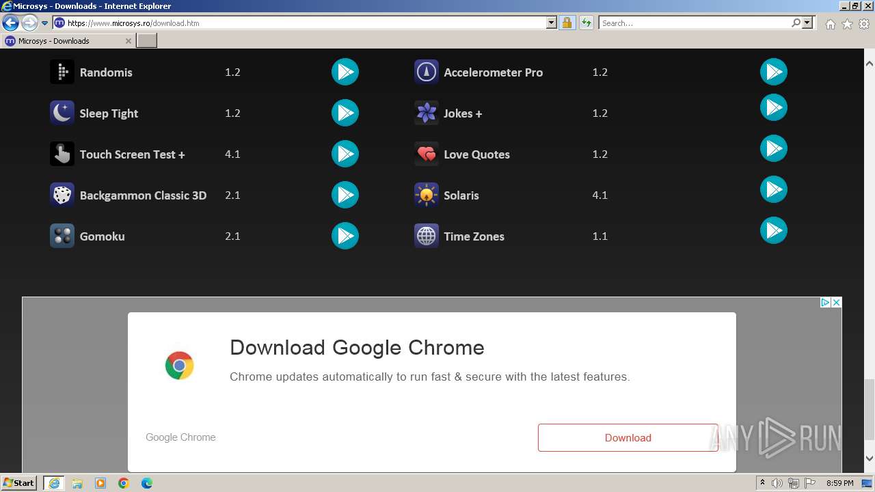Viewport: 875px width, 492px height.
Task: Click the Love Quotes heart icon
Action: click(427, 154)
